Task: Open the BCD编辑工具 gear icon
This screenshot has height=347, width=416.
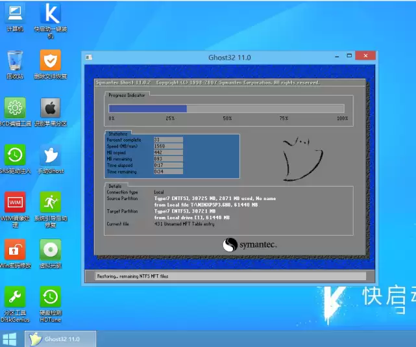Action: click(x=15, y=112)
